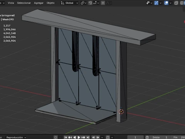Jump to next keyframe
The image size is (185, 139).
[x=83, y=137]
